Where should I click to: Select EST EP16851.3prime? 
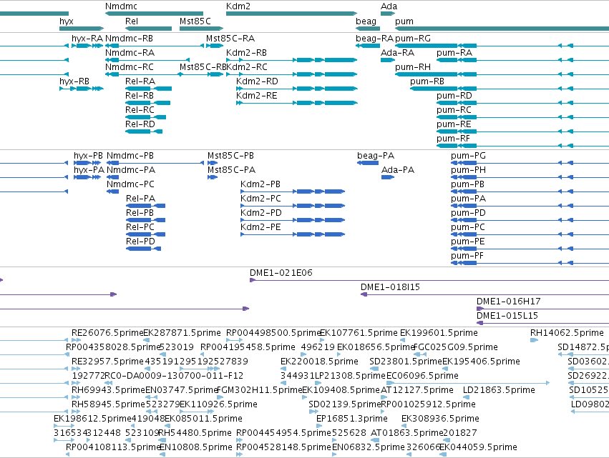coord(352,419)
